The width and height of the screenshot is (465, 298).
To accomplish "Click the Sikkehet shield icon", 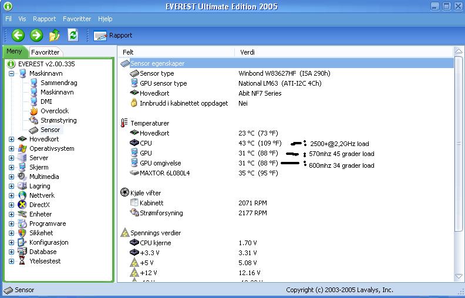I will [x=22, y=233].
